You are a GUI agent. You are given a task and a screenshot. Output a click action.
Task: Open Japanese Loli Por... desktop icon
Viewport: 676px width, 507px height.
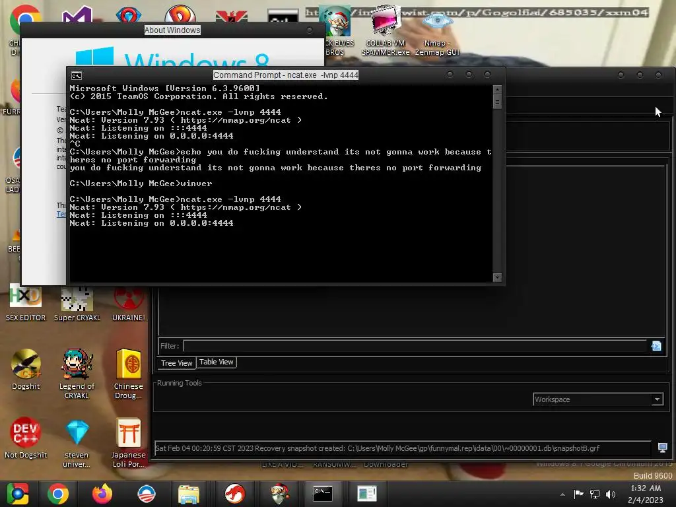pyautogui.click(x=129, y=443)
